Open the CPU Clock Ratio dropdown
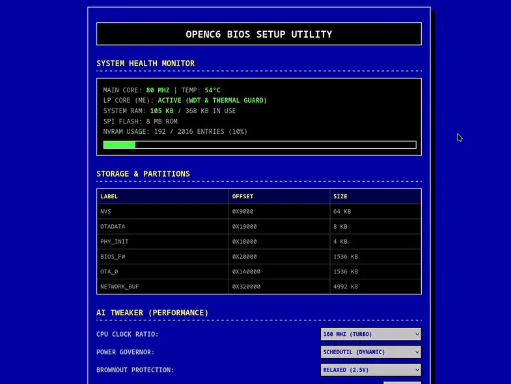Screen dimensions: 511x384 pos(371,334)
